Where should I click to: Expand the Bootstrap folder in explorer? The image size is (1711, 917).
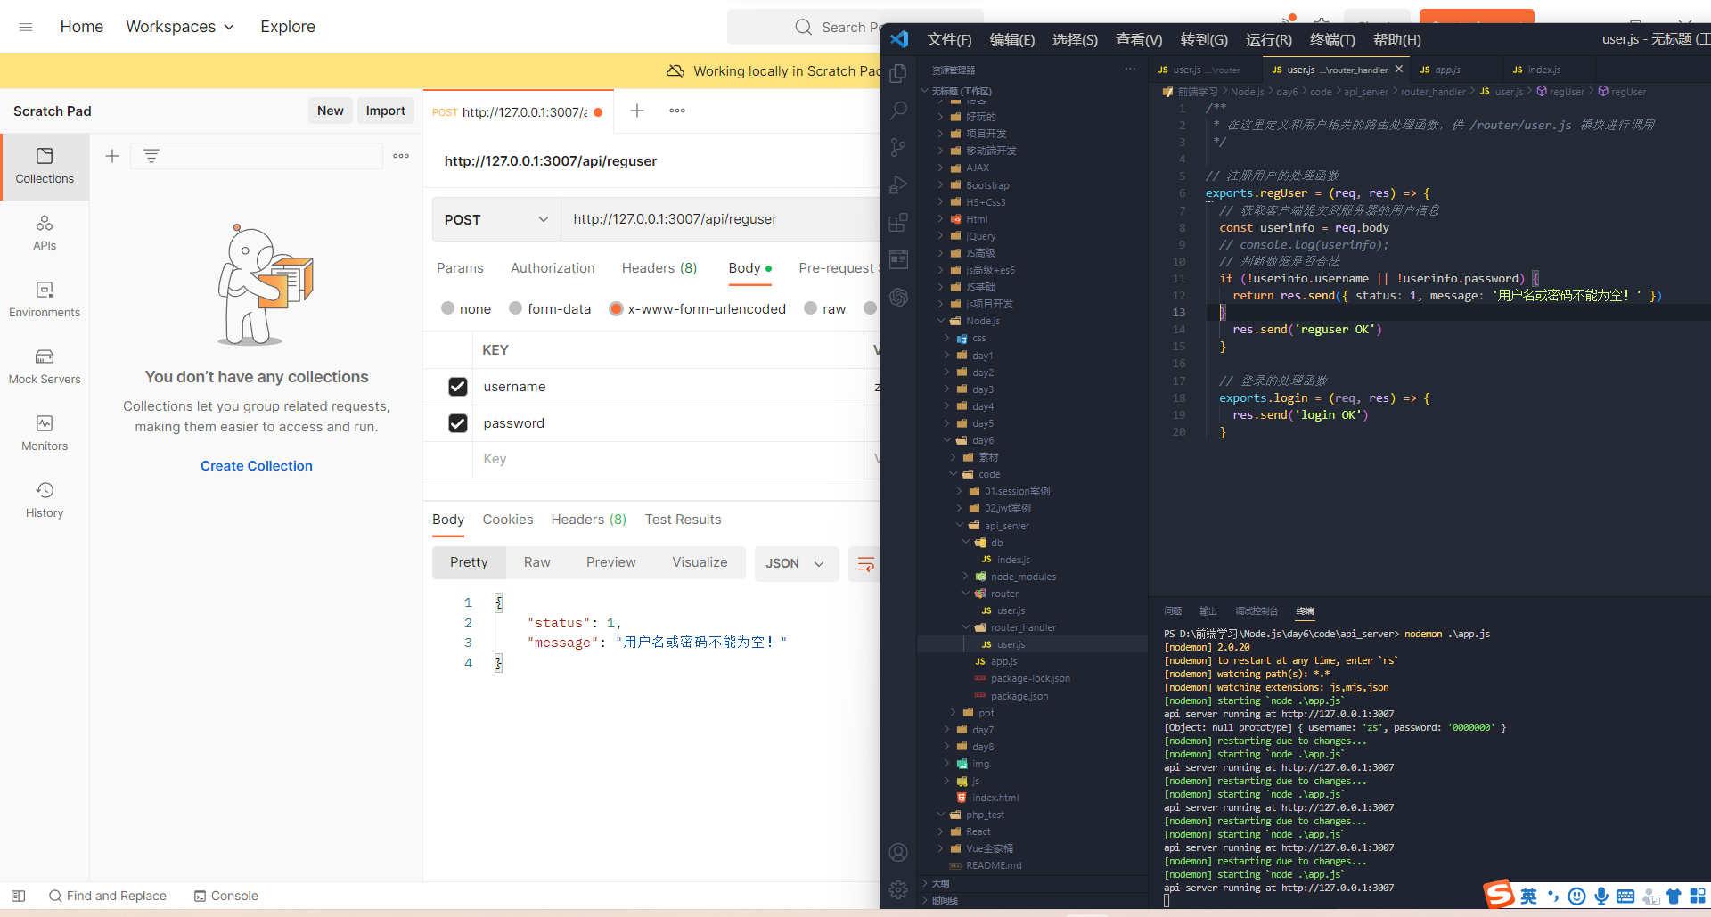pyautogui.click(x=986, y=185)
